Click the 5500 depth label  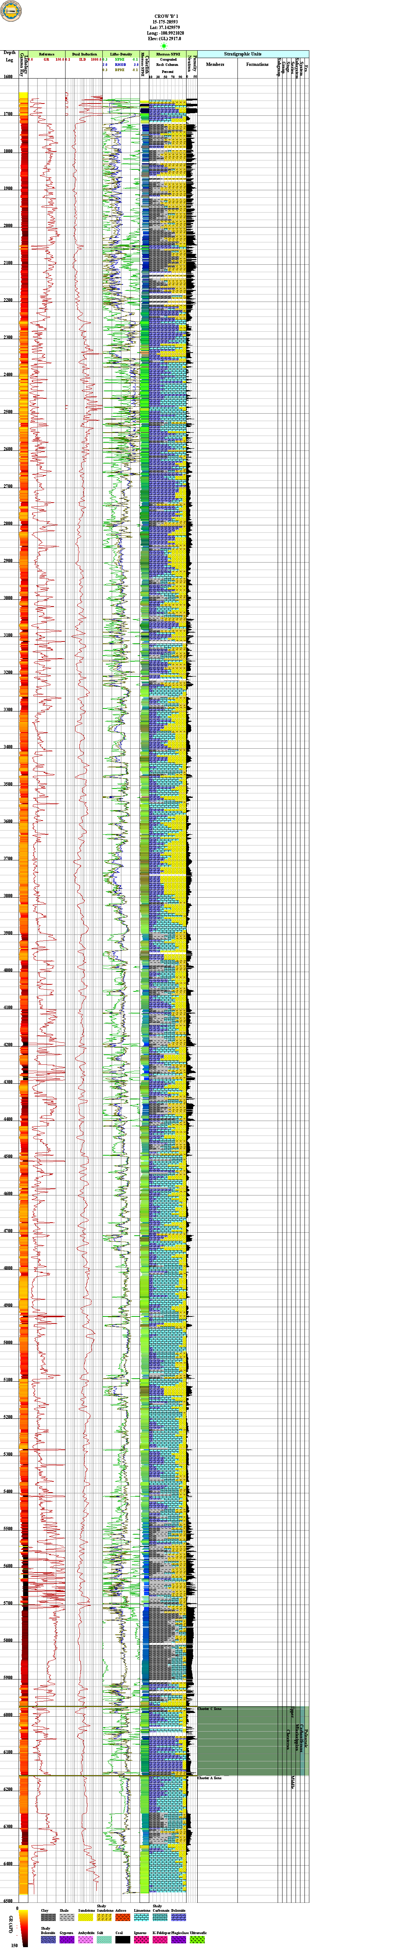click(x=7, y=1528)
